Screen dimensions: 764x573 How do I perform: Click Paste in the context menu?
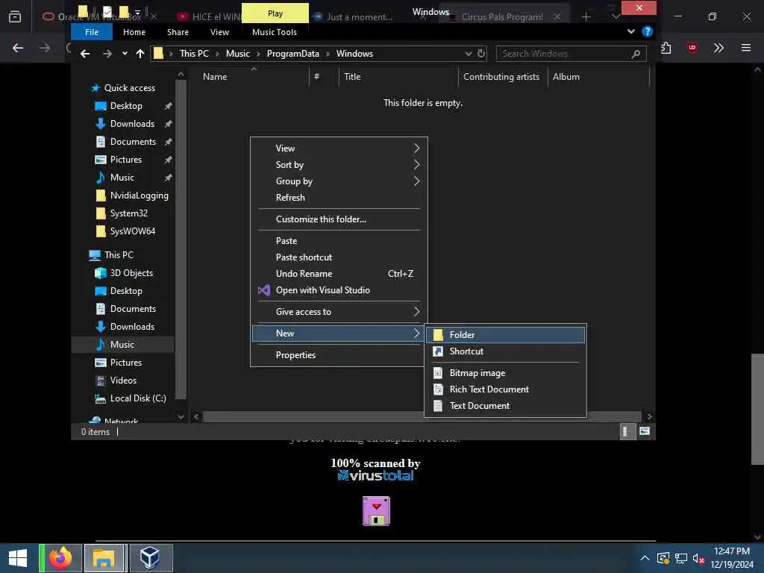[x=339, y=241]
